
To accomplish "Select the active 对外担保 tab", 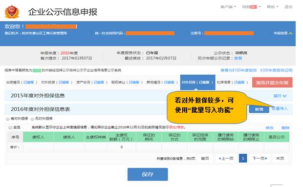I will [198, 82].
